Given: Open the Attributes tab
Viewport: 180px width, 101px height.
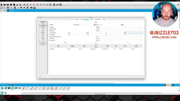Looking at the screenshot, I should coord(104,19).
